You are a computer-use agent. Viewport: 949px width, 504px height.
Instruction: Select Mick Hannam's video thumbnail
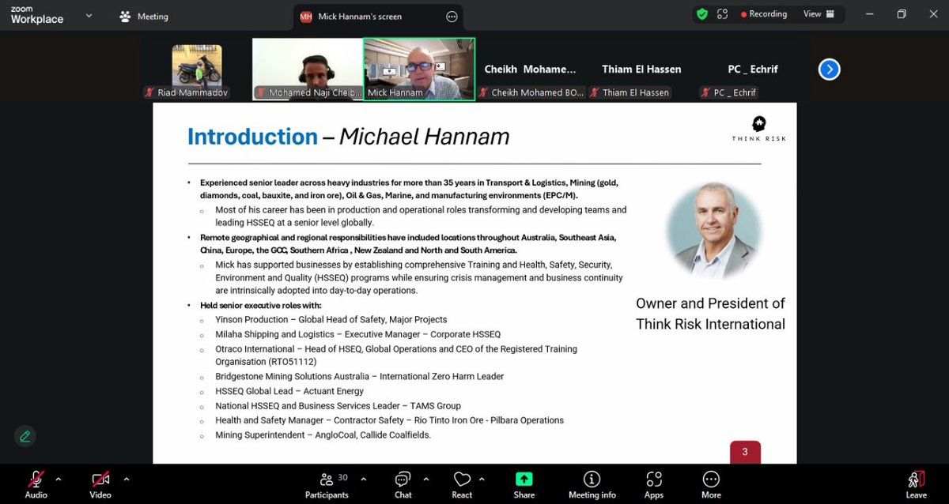419,70
